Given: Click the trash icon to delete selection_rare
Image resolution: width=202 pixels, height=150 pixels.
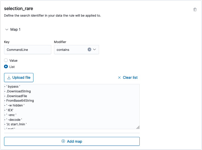Looking at the screenshot, I should (x=195, y=9).
